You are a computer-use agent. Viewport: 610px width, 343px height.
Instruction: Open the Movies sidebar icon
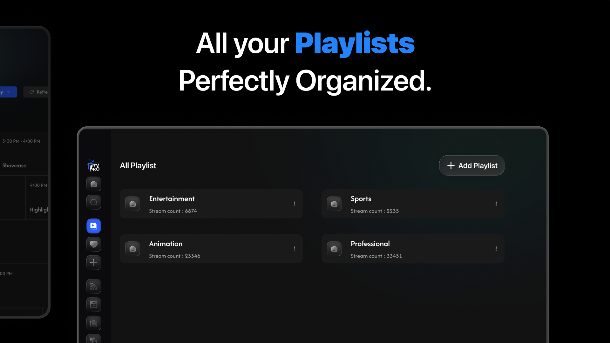click(x=94, y=305)
